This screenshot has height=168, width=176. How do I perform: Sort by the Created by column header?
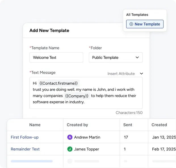(77, 125)
